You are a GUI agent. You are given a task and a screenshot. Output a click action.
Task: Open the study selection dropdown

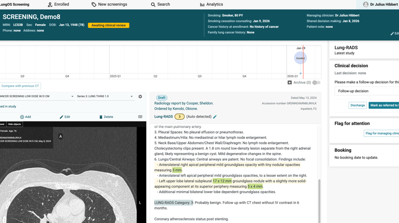click(37, 96)
